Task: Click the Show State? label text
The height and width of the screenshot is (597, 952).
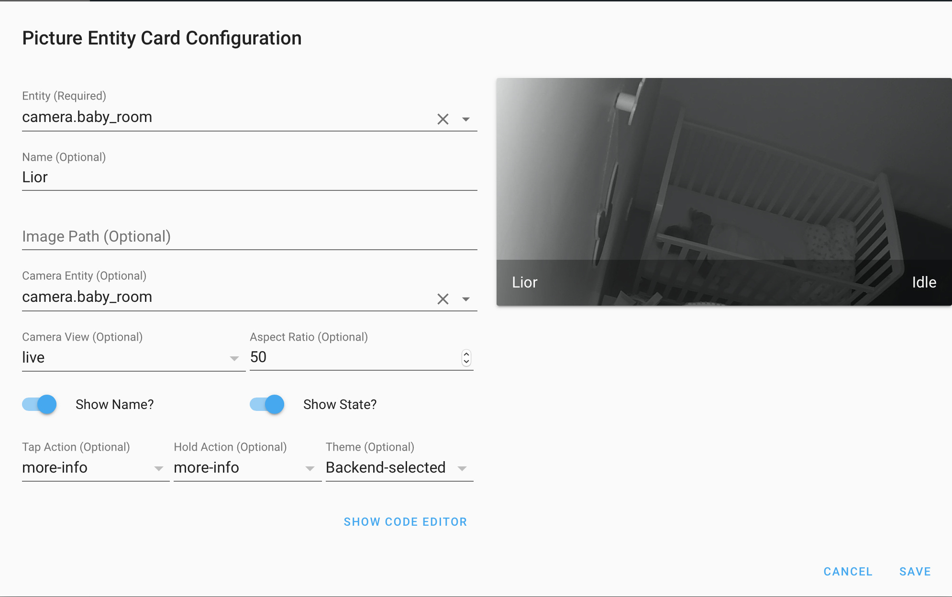Action: point(340,405)
